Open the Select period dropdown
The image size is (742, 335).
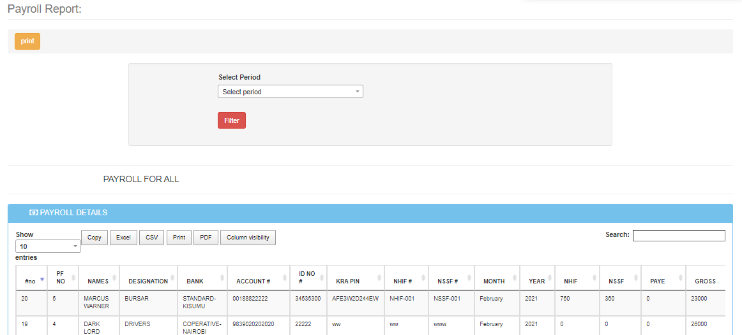pos(290,92)
